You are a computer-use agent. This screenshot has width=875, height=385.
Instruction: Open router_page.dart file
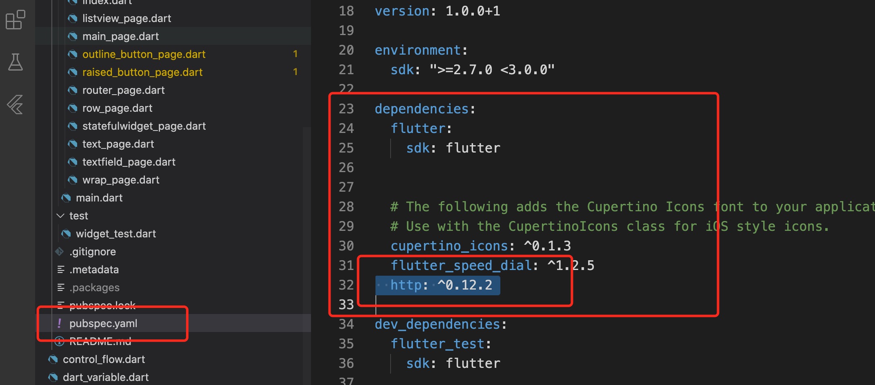123,90
